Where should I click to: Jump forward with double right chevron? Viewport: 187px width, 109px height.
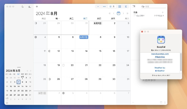[x=127, y=13]
